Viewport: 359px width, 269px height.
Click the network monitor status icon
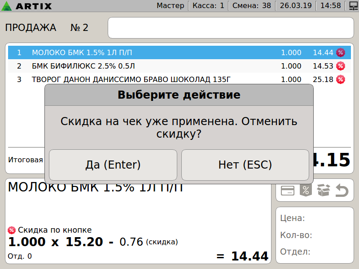pos(354,6)
